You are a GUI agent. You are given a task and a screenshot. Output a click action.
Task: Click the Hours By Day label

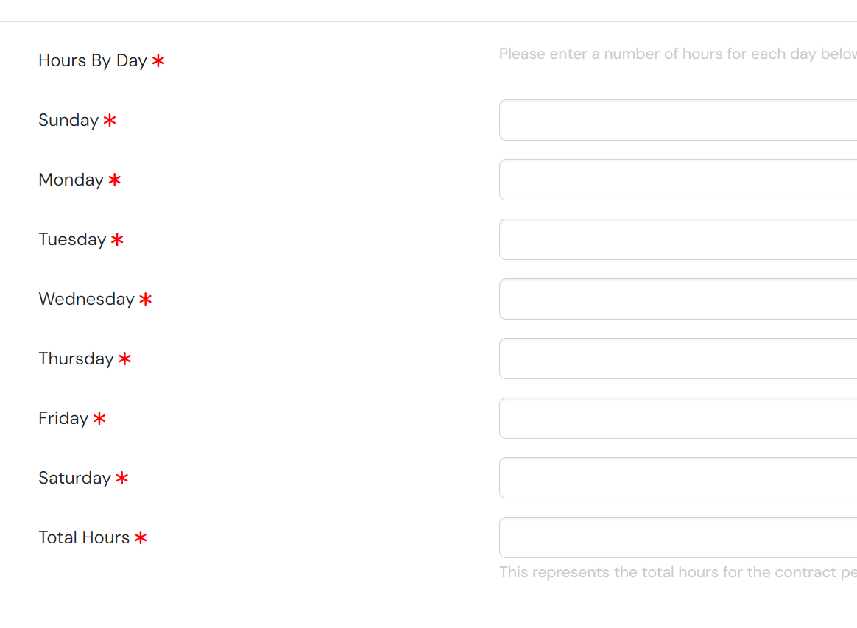click(x=93, y=60)
